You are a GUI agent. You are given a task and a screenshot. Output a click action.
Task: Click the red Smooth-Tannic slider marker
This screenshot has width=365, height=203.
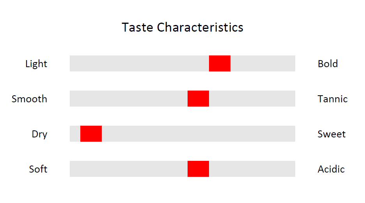(x=198, y=99)
